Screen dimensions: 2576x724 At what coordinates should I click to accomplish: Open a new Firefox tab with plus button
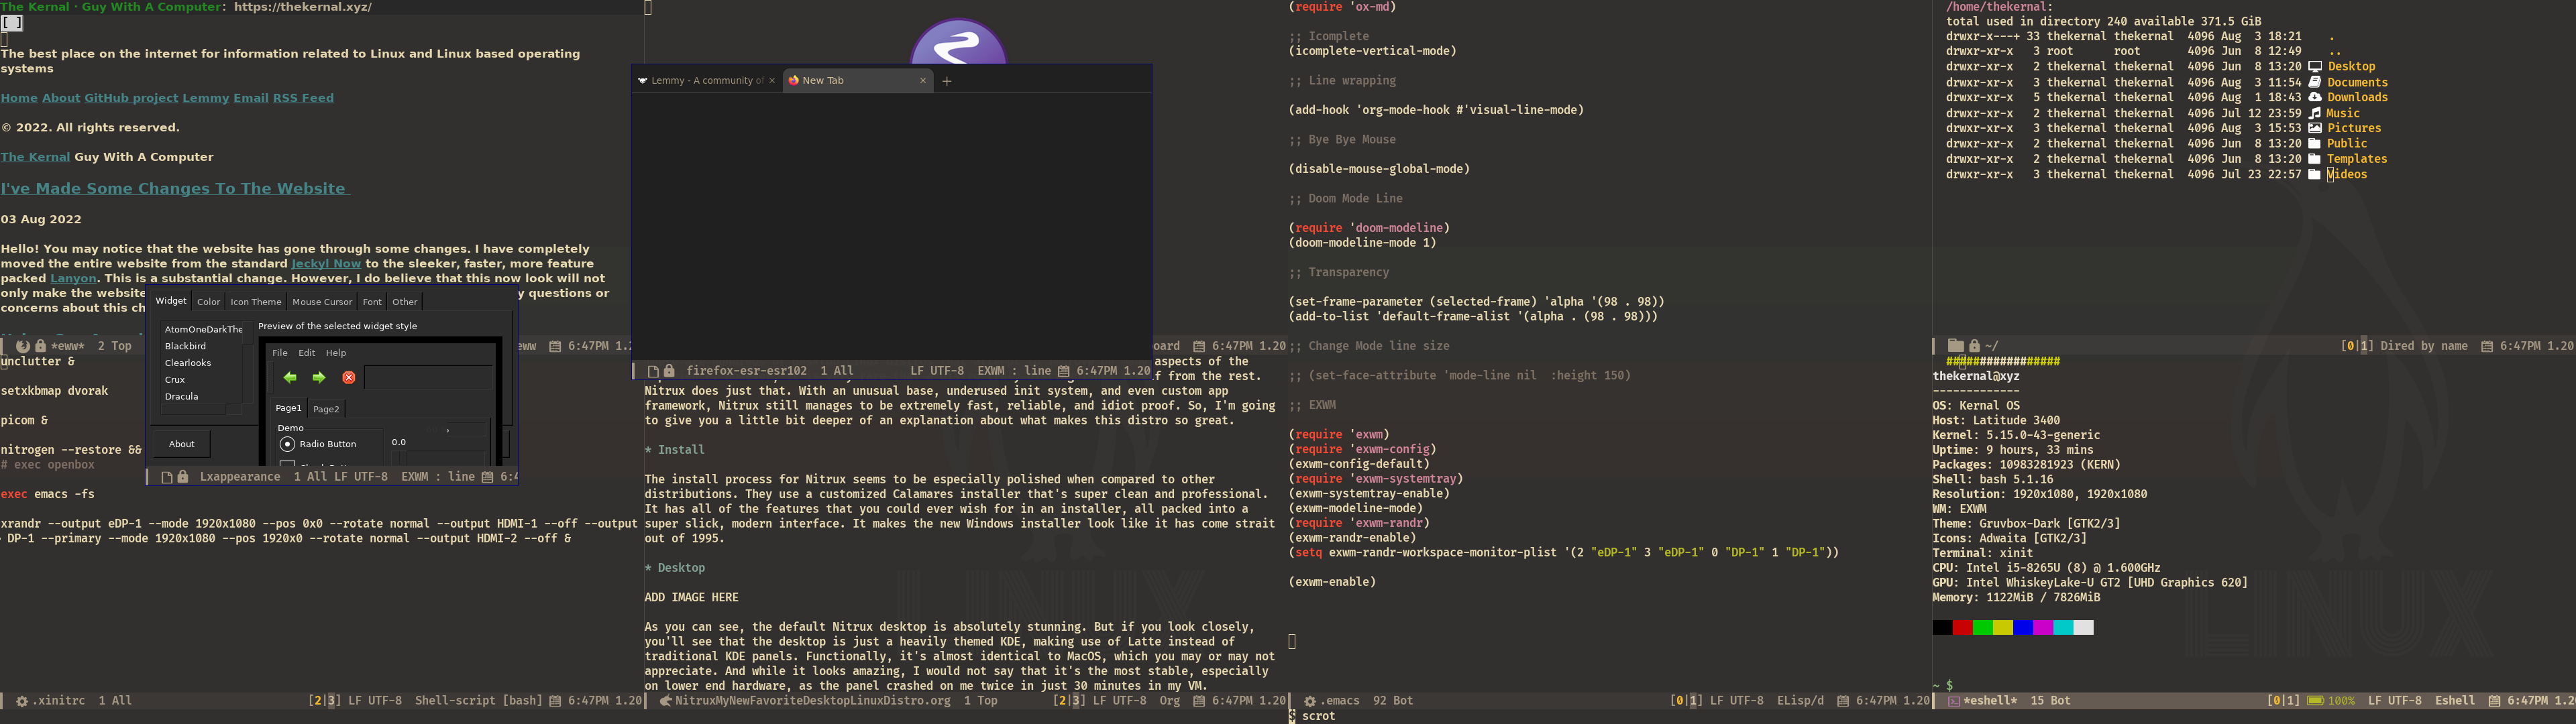pyautogui.click(x=947, y=81)
